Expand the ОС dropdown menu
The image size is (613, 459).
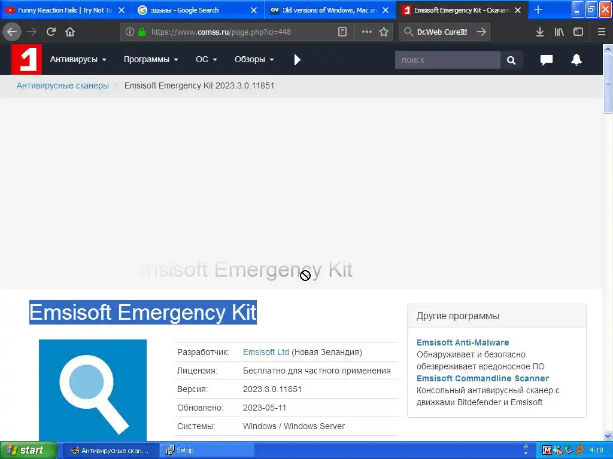point(207,59)
